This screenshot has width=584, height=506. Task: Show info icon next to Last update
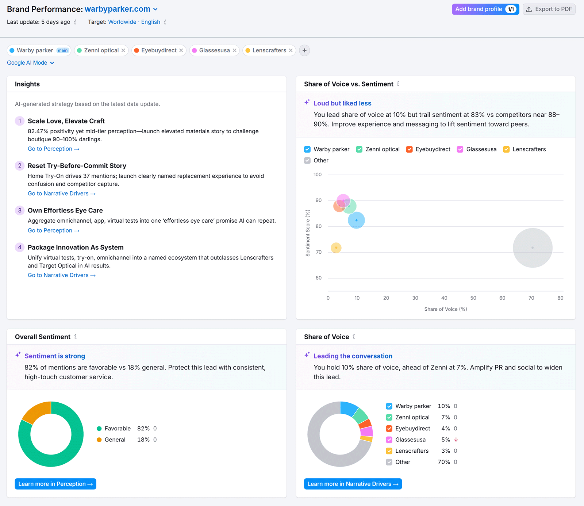tap(75, 22)
